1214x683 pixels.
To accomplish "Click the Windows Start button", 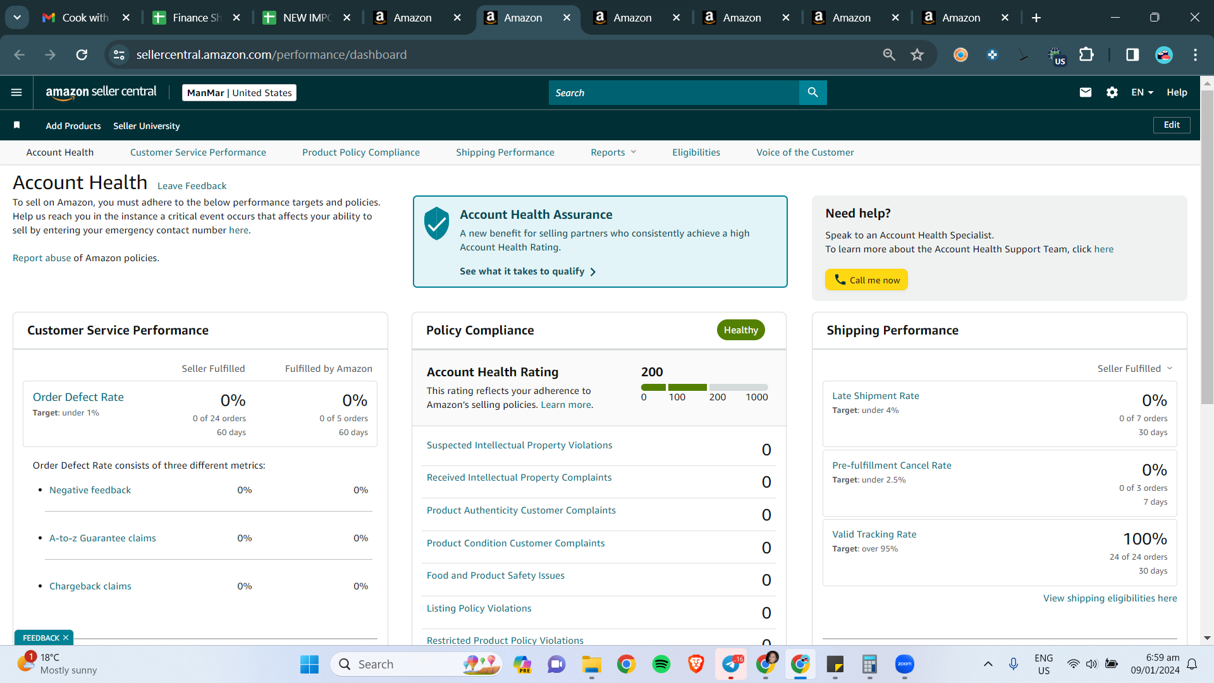I will [x=309, y=664].
